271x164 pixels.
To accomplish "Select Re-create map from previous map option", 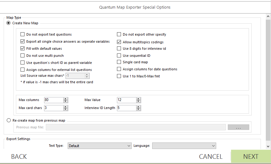I will pyautogui.click(x=9, y=120).
